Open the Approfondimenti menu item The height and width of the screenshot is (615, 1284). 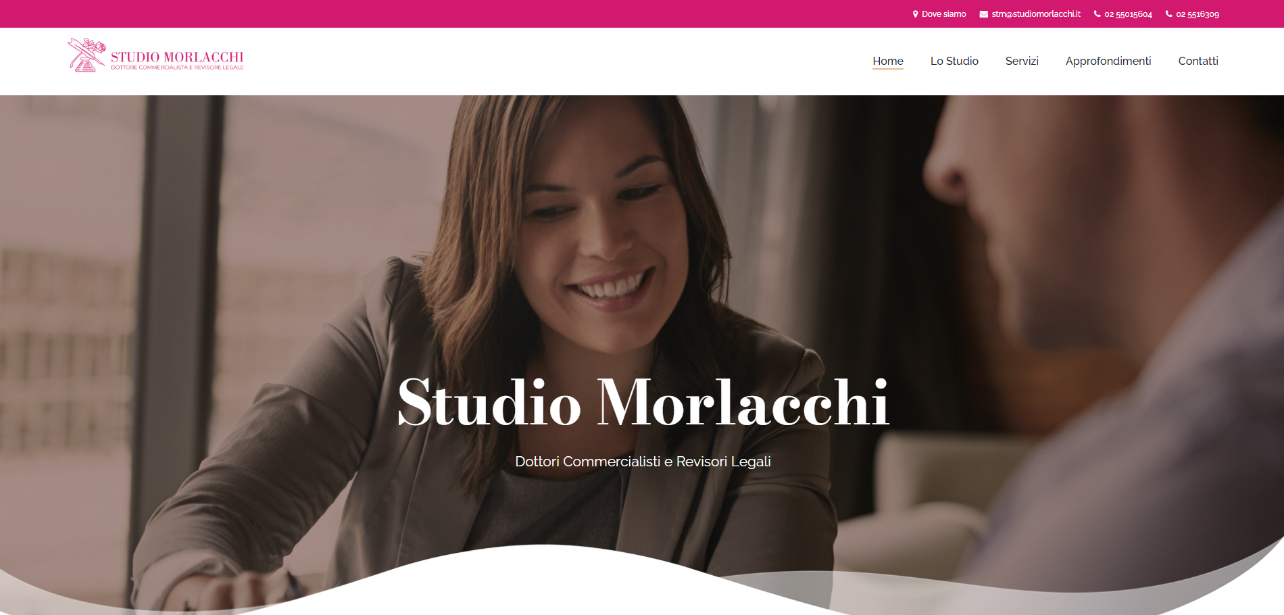(1108, 62)
